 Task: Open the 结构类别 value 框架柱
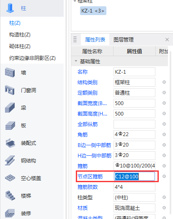click(134, 82)
